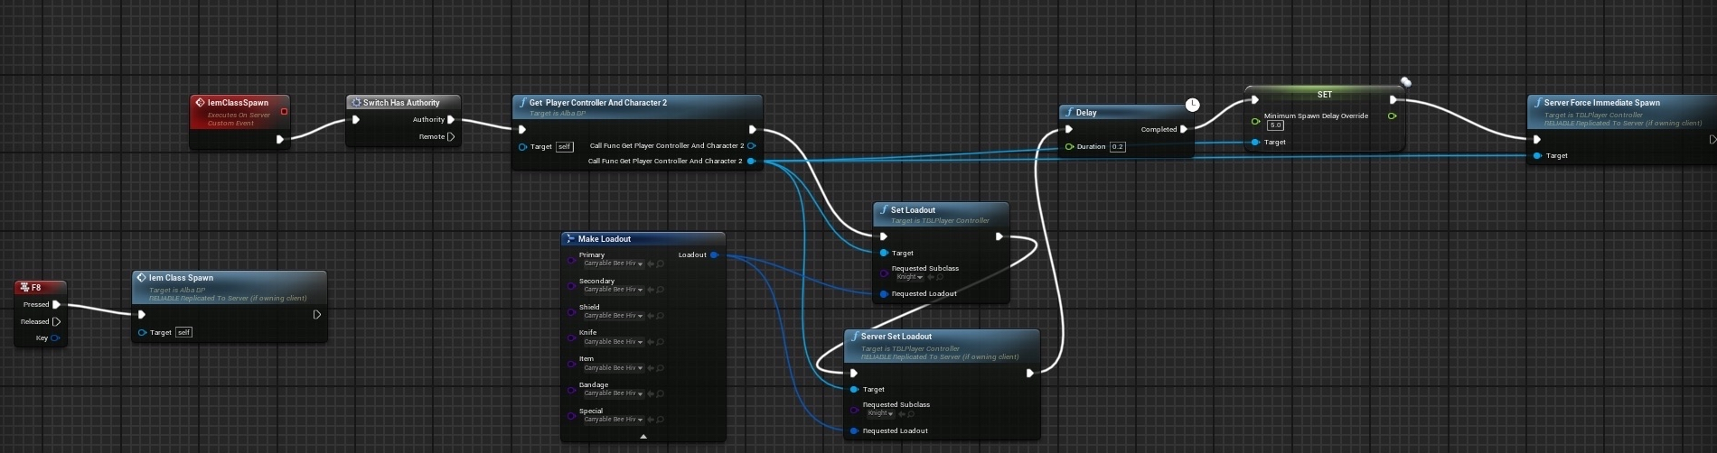Click the Remote execution pin on Switch Has Authority
Viewport: 1717px width, 453px height.
point(450,137)
